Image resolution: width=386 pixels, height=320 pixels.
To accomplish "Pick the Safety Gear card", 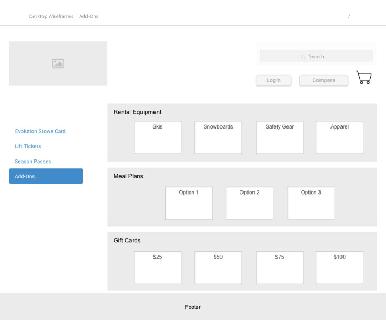I will click(280, 137).
